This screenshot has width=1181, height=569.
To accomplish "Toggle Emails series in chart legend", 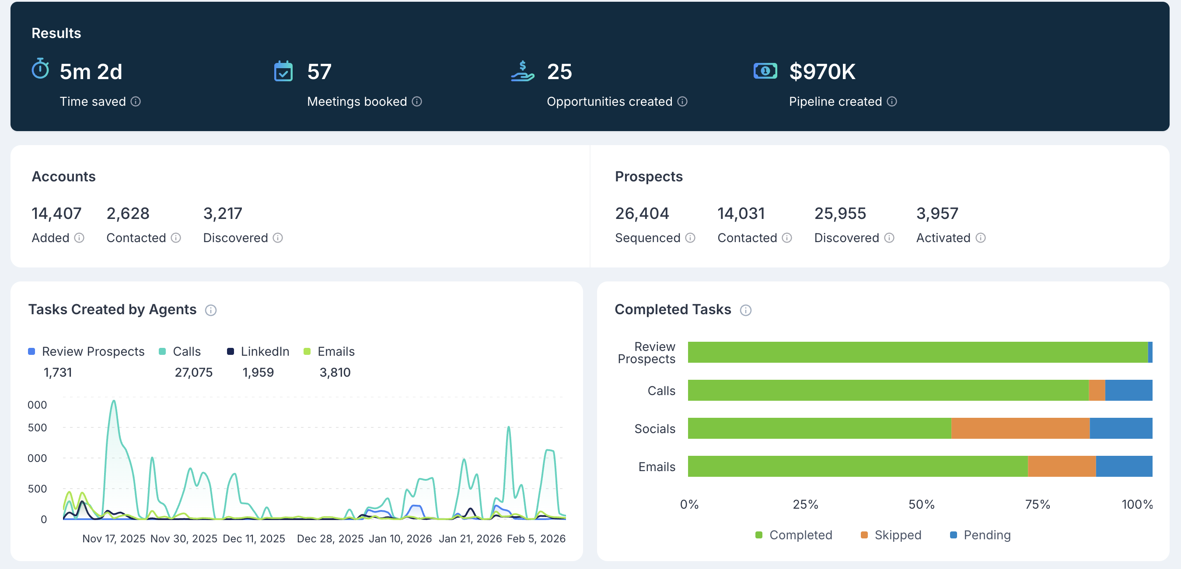I will [x=335, y=351].
